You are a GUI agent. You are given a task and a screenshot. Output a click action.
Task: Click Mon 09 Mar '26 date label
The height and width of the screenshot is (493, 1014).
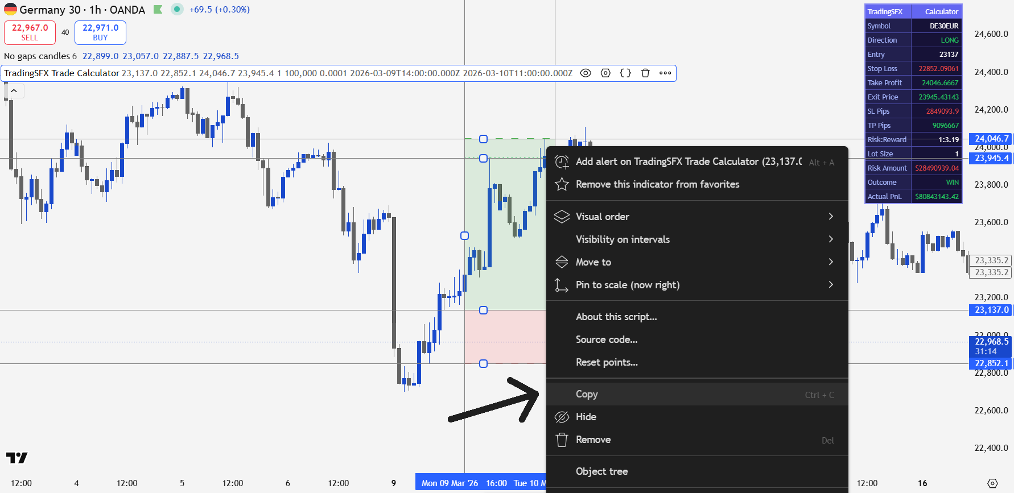click(450, 483)
